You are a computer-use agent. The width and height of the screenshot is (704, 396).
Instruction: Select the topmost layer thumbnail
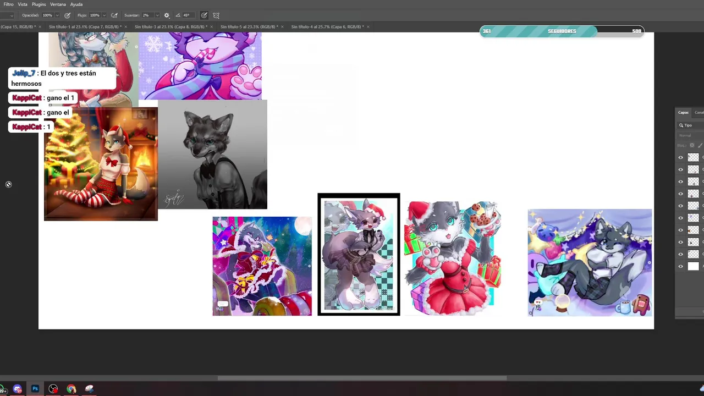click(694, 157)
